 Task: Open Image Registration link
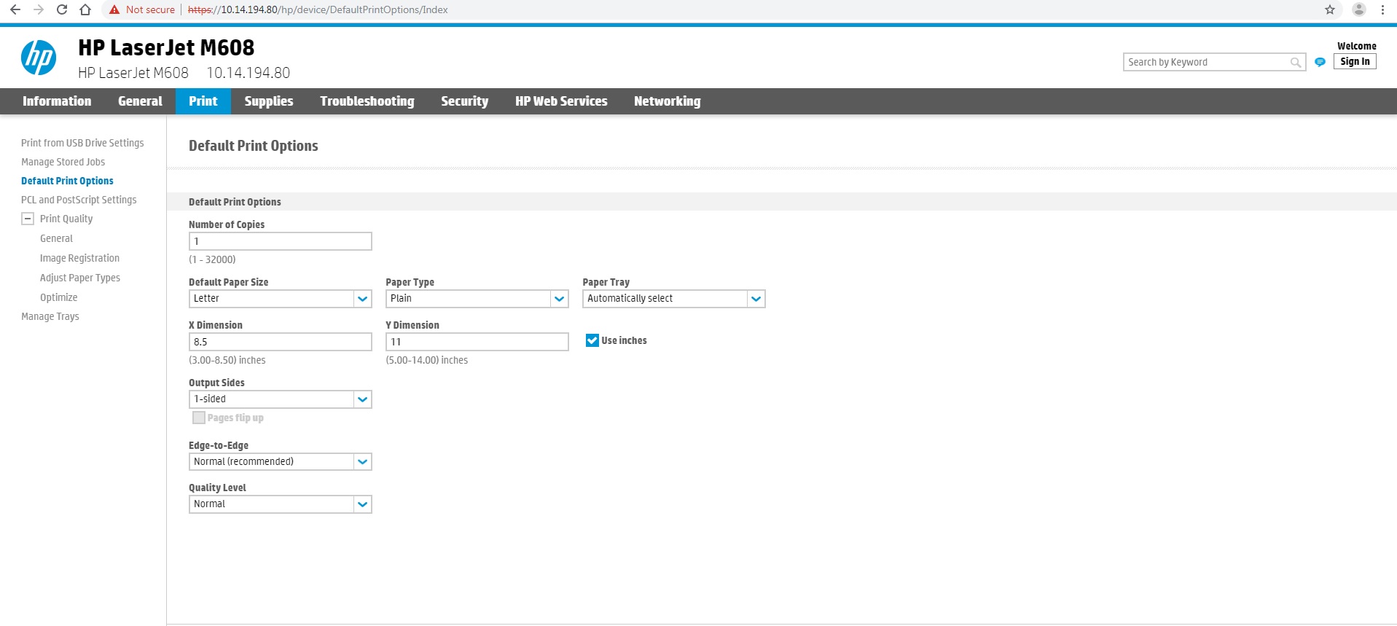pos(79,258)
